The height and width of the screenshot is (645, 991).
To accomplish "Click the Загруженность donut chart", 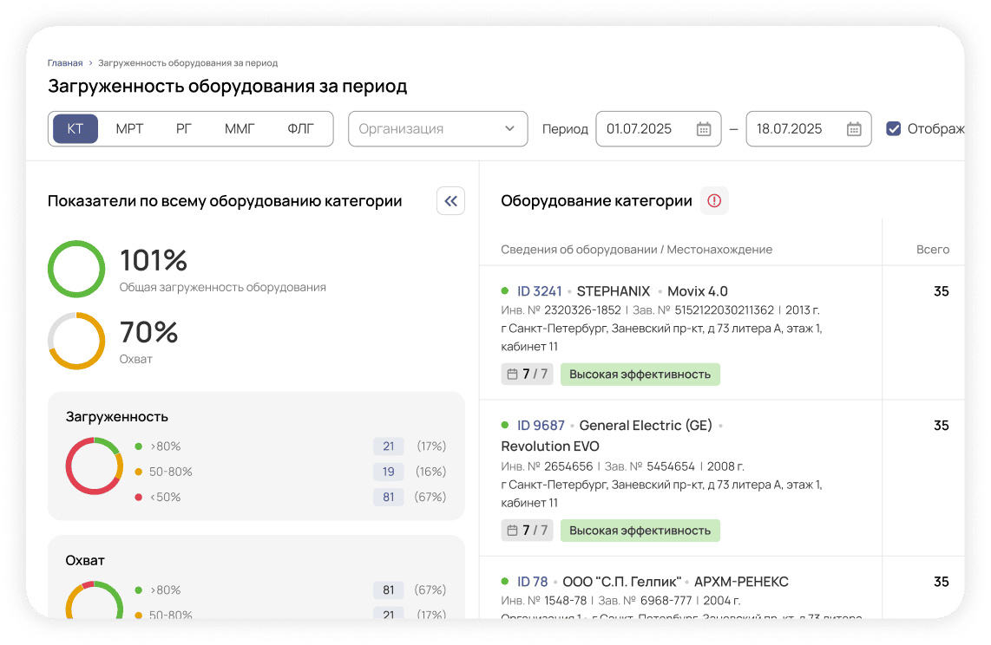I will pos(95,466).
